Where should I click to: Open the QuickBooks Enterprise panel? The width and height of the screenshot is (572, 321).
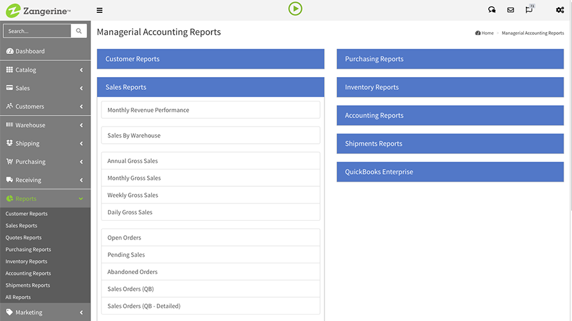(450, 172)
